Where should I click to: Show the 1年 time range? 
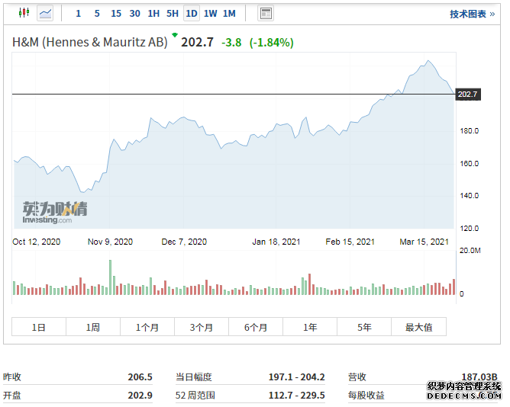(x=310, y=327)
